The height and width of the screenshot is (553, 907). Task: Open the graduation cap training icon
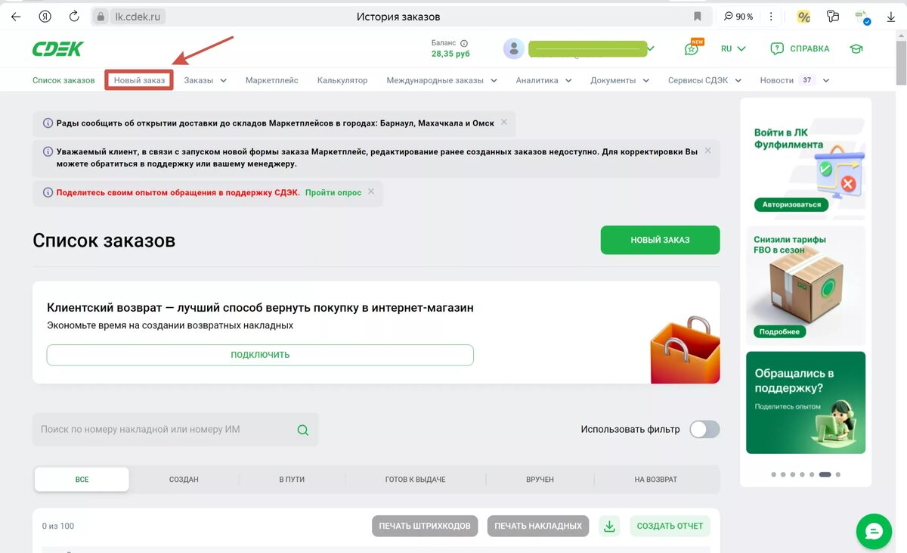(856, 48)
